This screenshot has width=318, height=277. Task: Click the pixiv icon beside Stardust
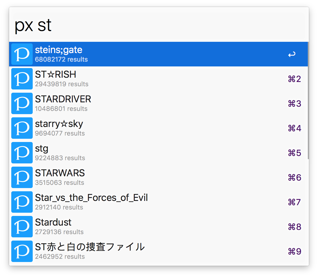[22, 227]
